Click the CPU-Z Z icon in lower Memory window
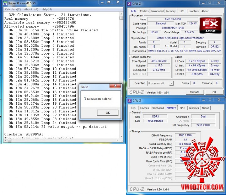Screen dimensions: 226x195 point(130,101)
